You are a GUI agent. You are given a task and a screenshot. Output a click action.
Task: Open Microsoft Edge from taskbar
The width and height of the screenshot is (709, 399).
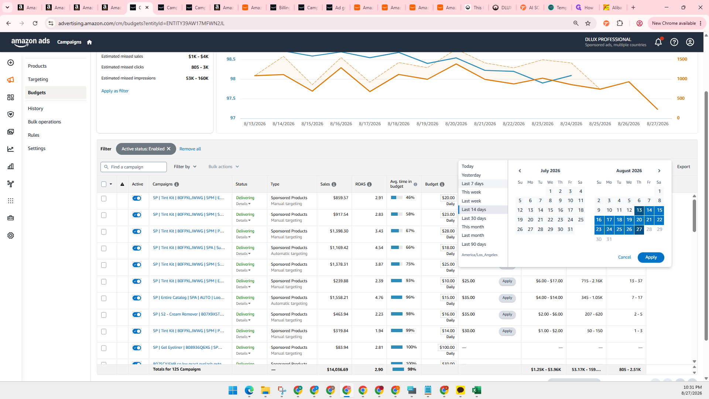click(x=249, y=390)
